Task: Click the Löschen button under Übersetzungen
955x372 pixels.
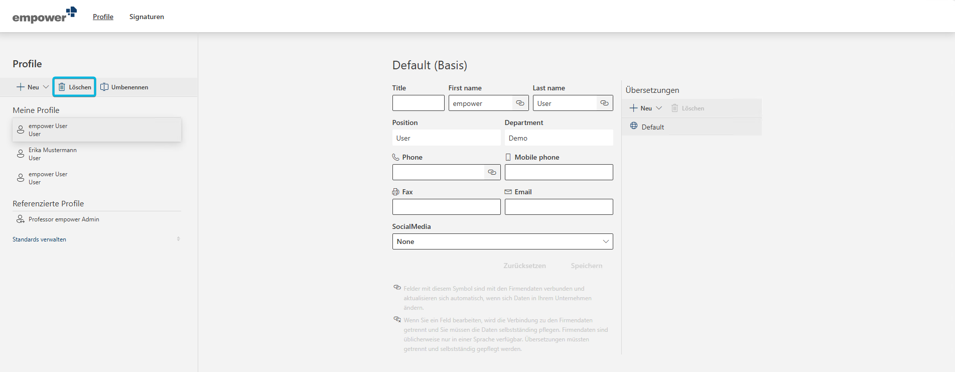Action: click(x=688, y=108)
